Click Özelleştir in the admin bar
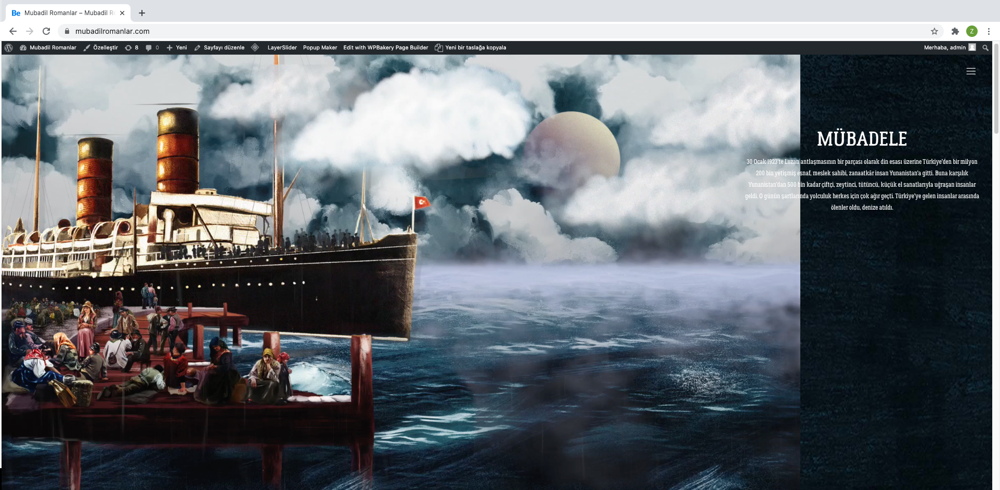This screenshot has width=1000, height=490. coord(101,47)
